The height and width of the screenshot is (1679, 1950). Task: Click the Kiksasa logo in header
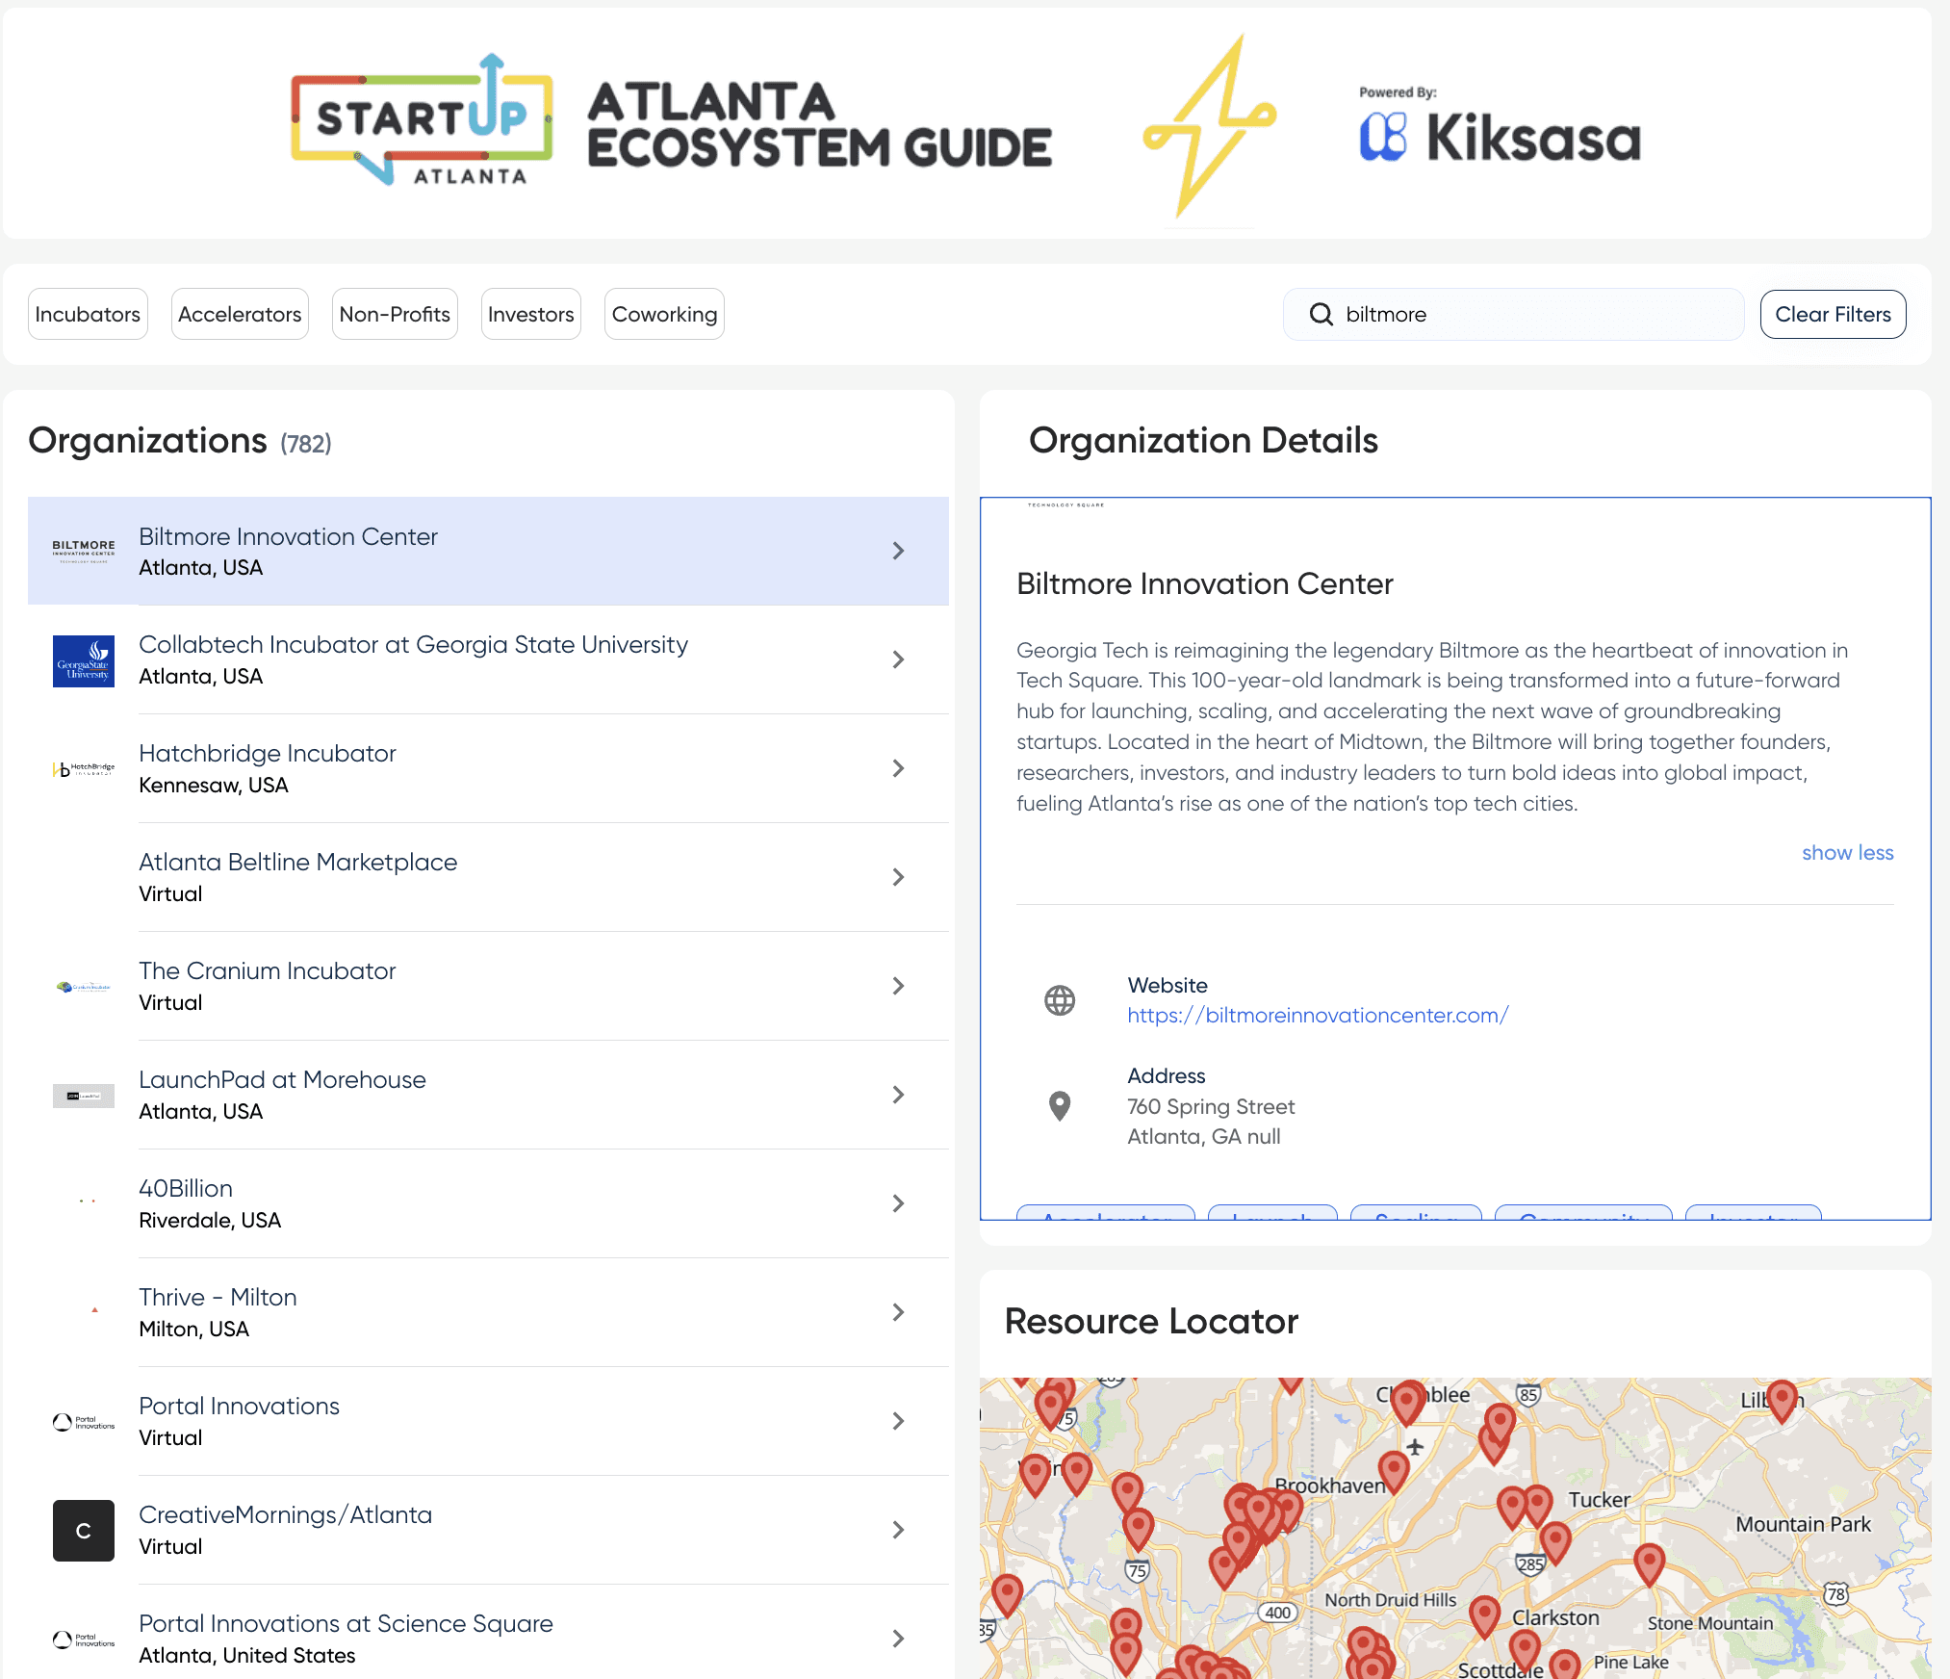pyautogui.click(x=1500, y=137)
